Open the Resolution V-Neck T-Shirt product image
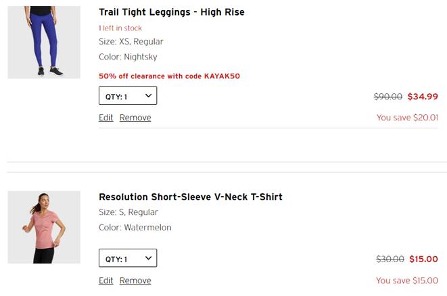Screen dimensions: 447x296 point(44,227)
